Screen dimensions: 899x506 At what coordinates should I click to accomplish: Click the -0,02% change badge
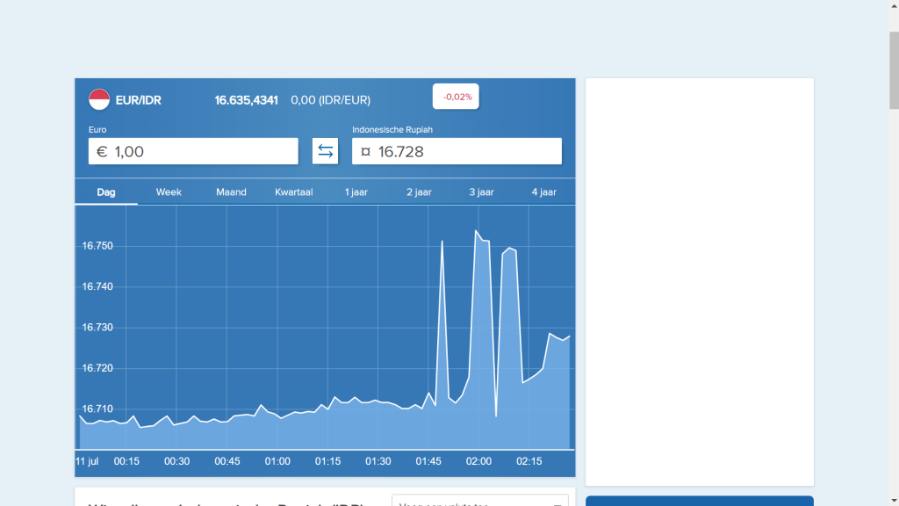456,97
